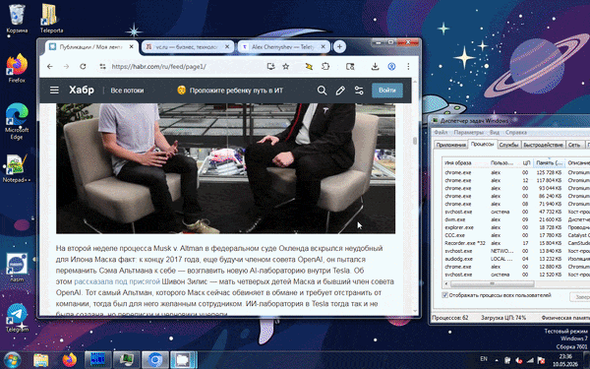Click Task Manager horizontal scrollbar thumb
The image size is (590, 369).
[x=493, y=283]
